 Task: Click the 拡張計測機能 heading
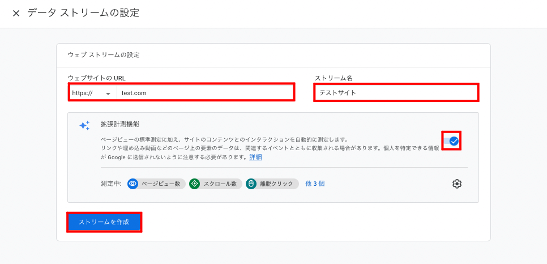click(121, 124)
